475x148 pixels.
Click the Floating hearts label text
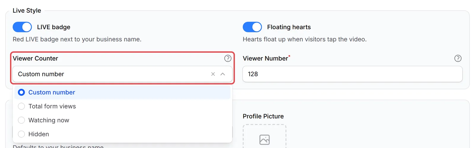tap(289, 27)
